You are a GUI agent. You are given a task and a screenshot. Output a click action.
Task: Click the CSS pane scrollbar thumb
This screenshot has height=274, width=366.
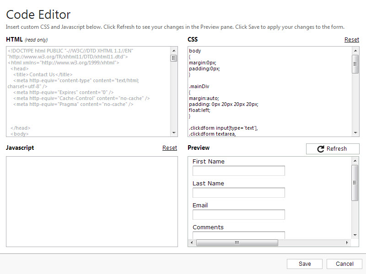(355, 64)
